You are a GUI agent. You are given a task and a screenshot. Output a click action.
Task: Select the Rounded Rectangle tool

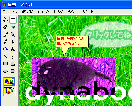click(13, 71)
